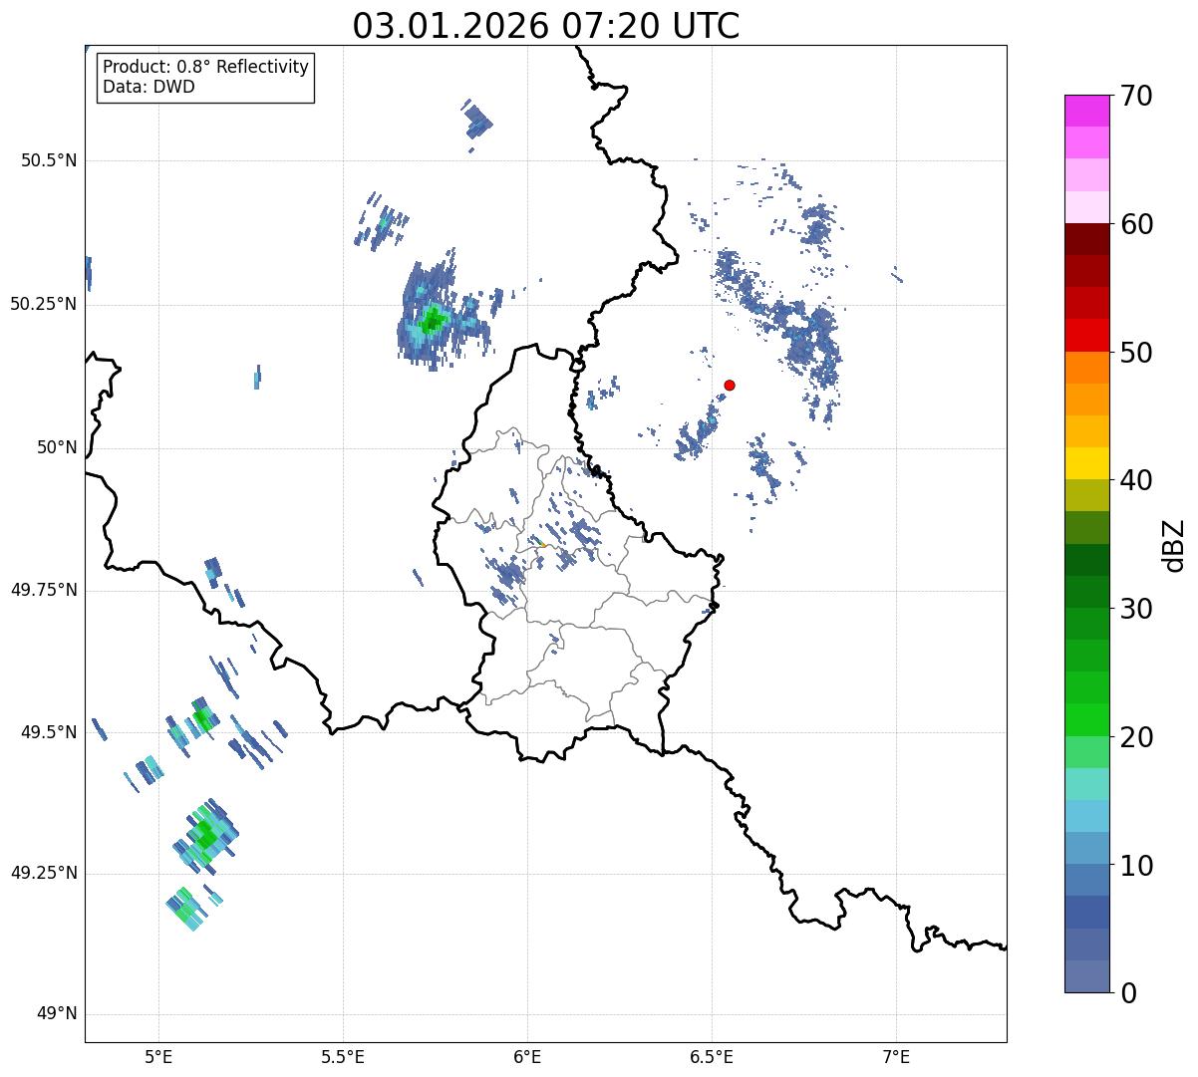Click the title "03.01.2026 07:20 UTC"
This screenshot has width=1198, height=1077.
click(546, 25)
